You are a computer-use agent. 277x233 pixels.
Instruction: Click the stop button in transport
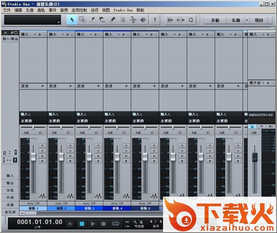click(x=82, y=224)
